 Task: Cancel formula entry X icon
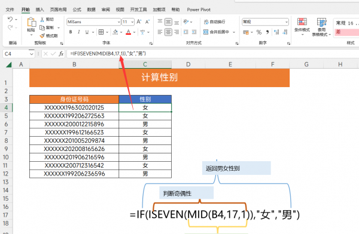[x=45, y=54]
